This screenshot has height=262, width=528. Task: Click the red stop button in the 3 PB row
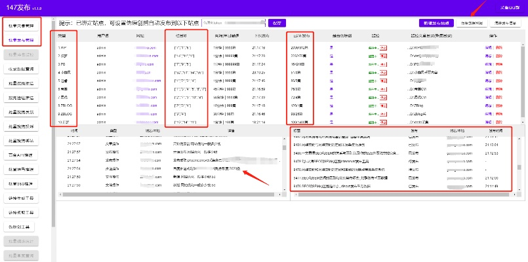click(x=383, y=64)
